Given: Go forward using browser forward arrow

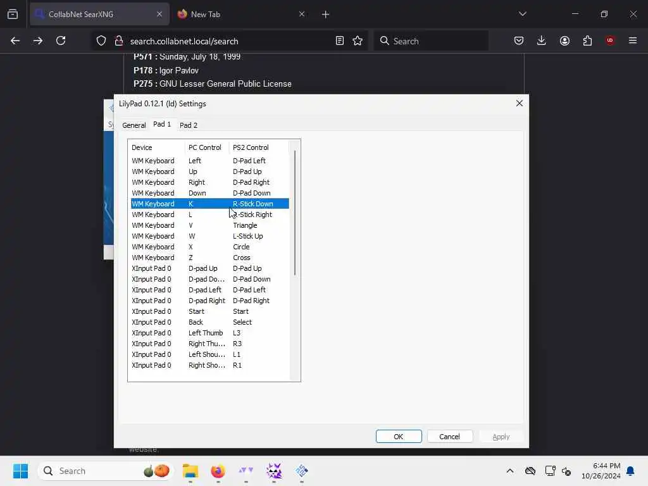Looking at the screenshot, I should [37, 40].
